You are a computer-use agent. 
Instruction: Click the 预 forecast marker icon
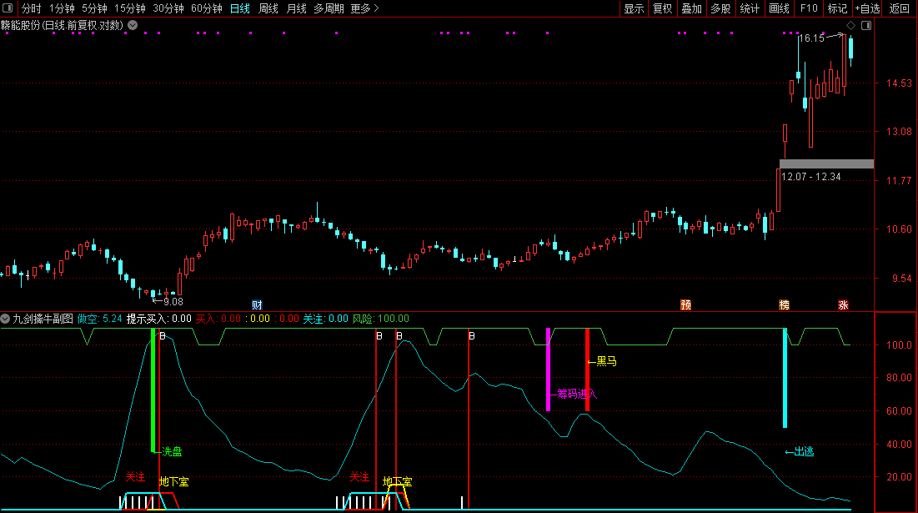point(685,304)
